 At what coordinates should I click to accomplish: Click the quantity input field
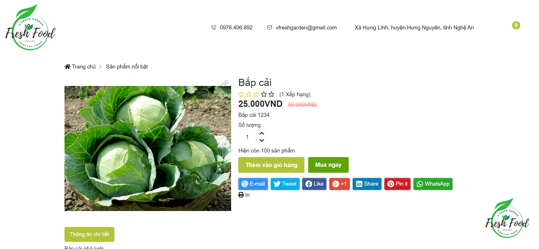click(247, 137)
